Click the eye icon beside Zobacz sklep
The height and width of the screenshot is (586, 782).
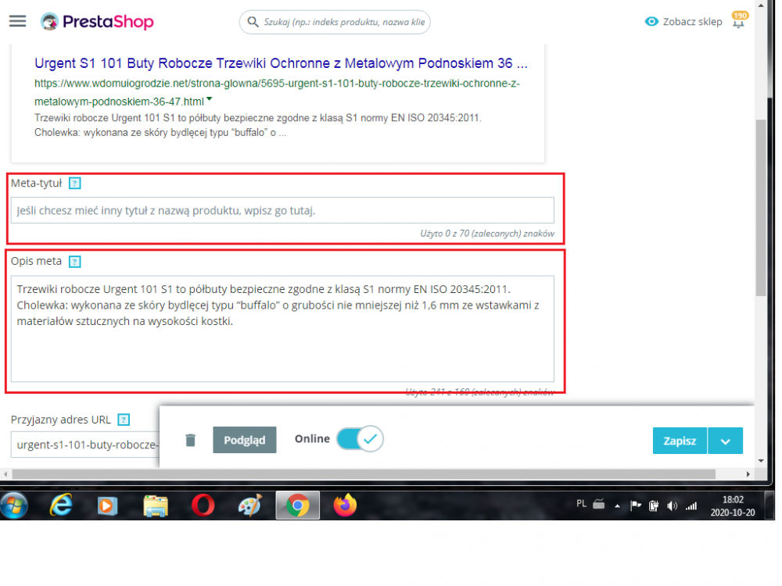tap(651, 21)
